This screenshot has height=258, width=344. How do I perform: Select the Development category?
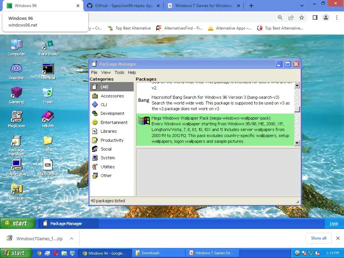tap(112, 114)
